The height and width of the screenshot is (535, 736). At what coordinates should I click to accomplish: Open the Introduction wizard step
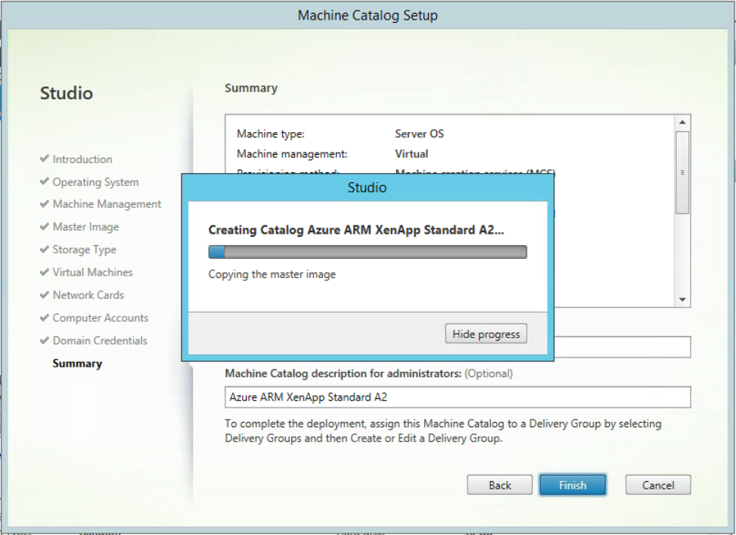point(82,159)
